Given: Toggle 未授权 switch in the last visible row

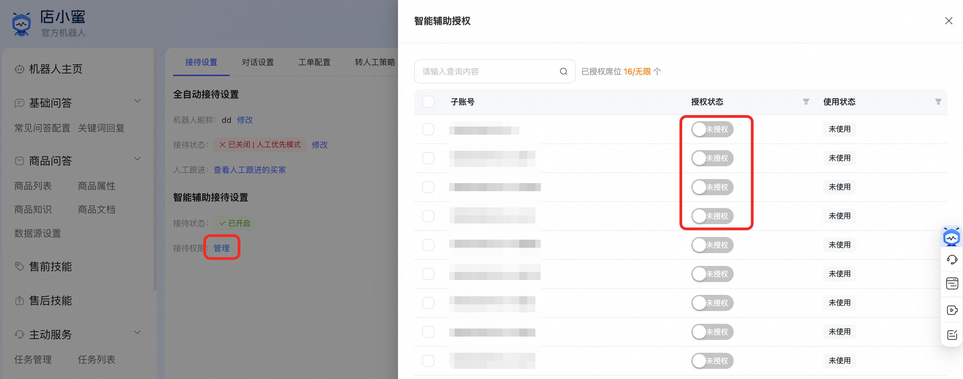Looking at the screenshot, I should click(712, 361).
